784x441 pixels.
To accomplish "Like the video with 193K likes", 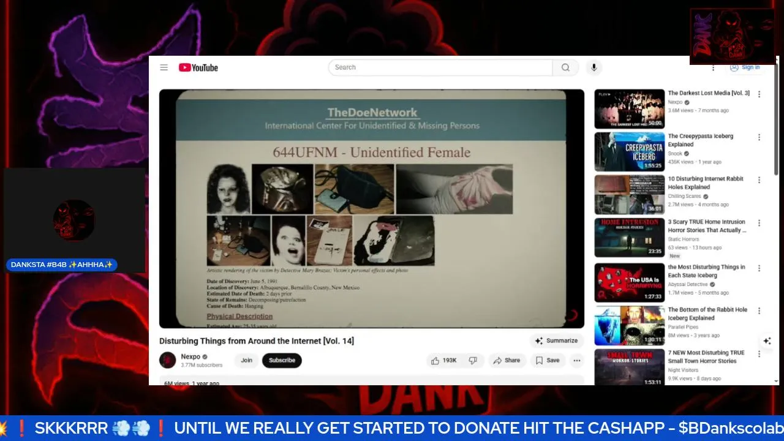I will pos(444,360).
